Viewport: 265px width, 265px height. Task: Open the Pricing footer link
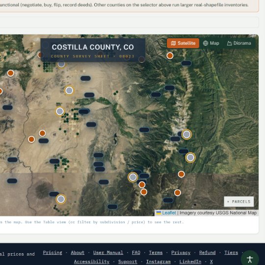click(x=53, y=253)
